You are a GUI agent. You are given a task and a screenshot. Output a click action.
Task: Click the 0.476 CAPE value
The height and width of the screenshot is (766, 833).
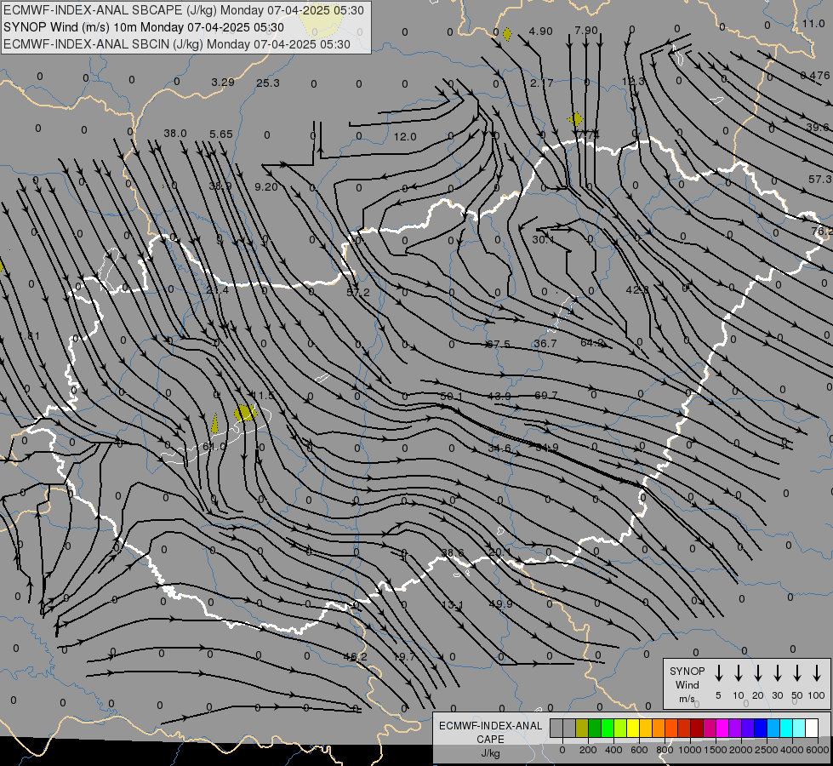click(815, 76)
